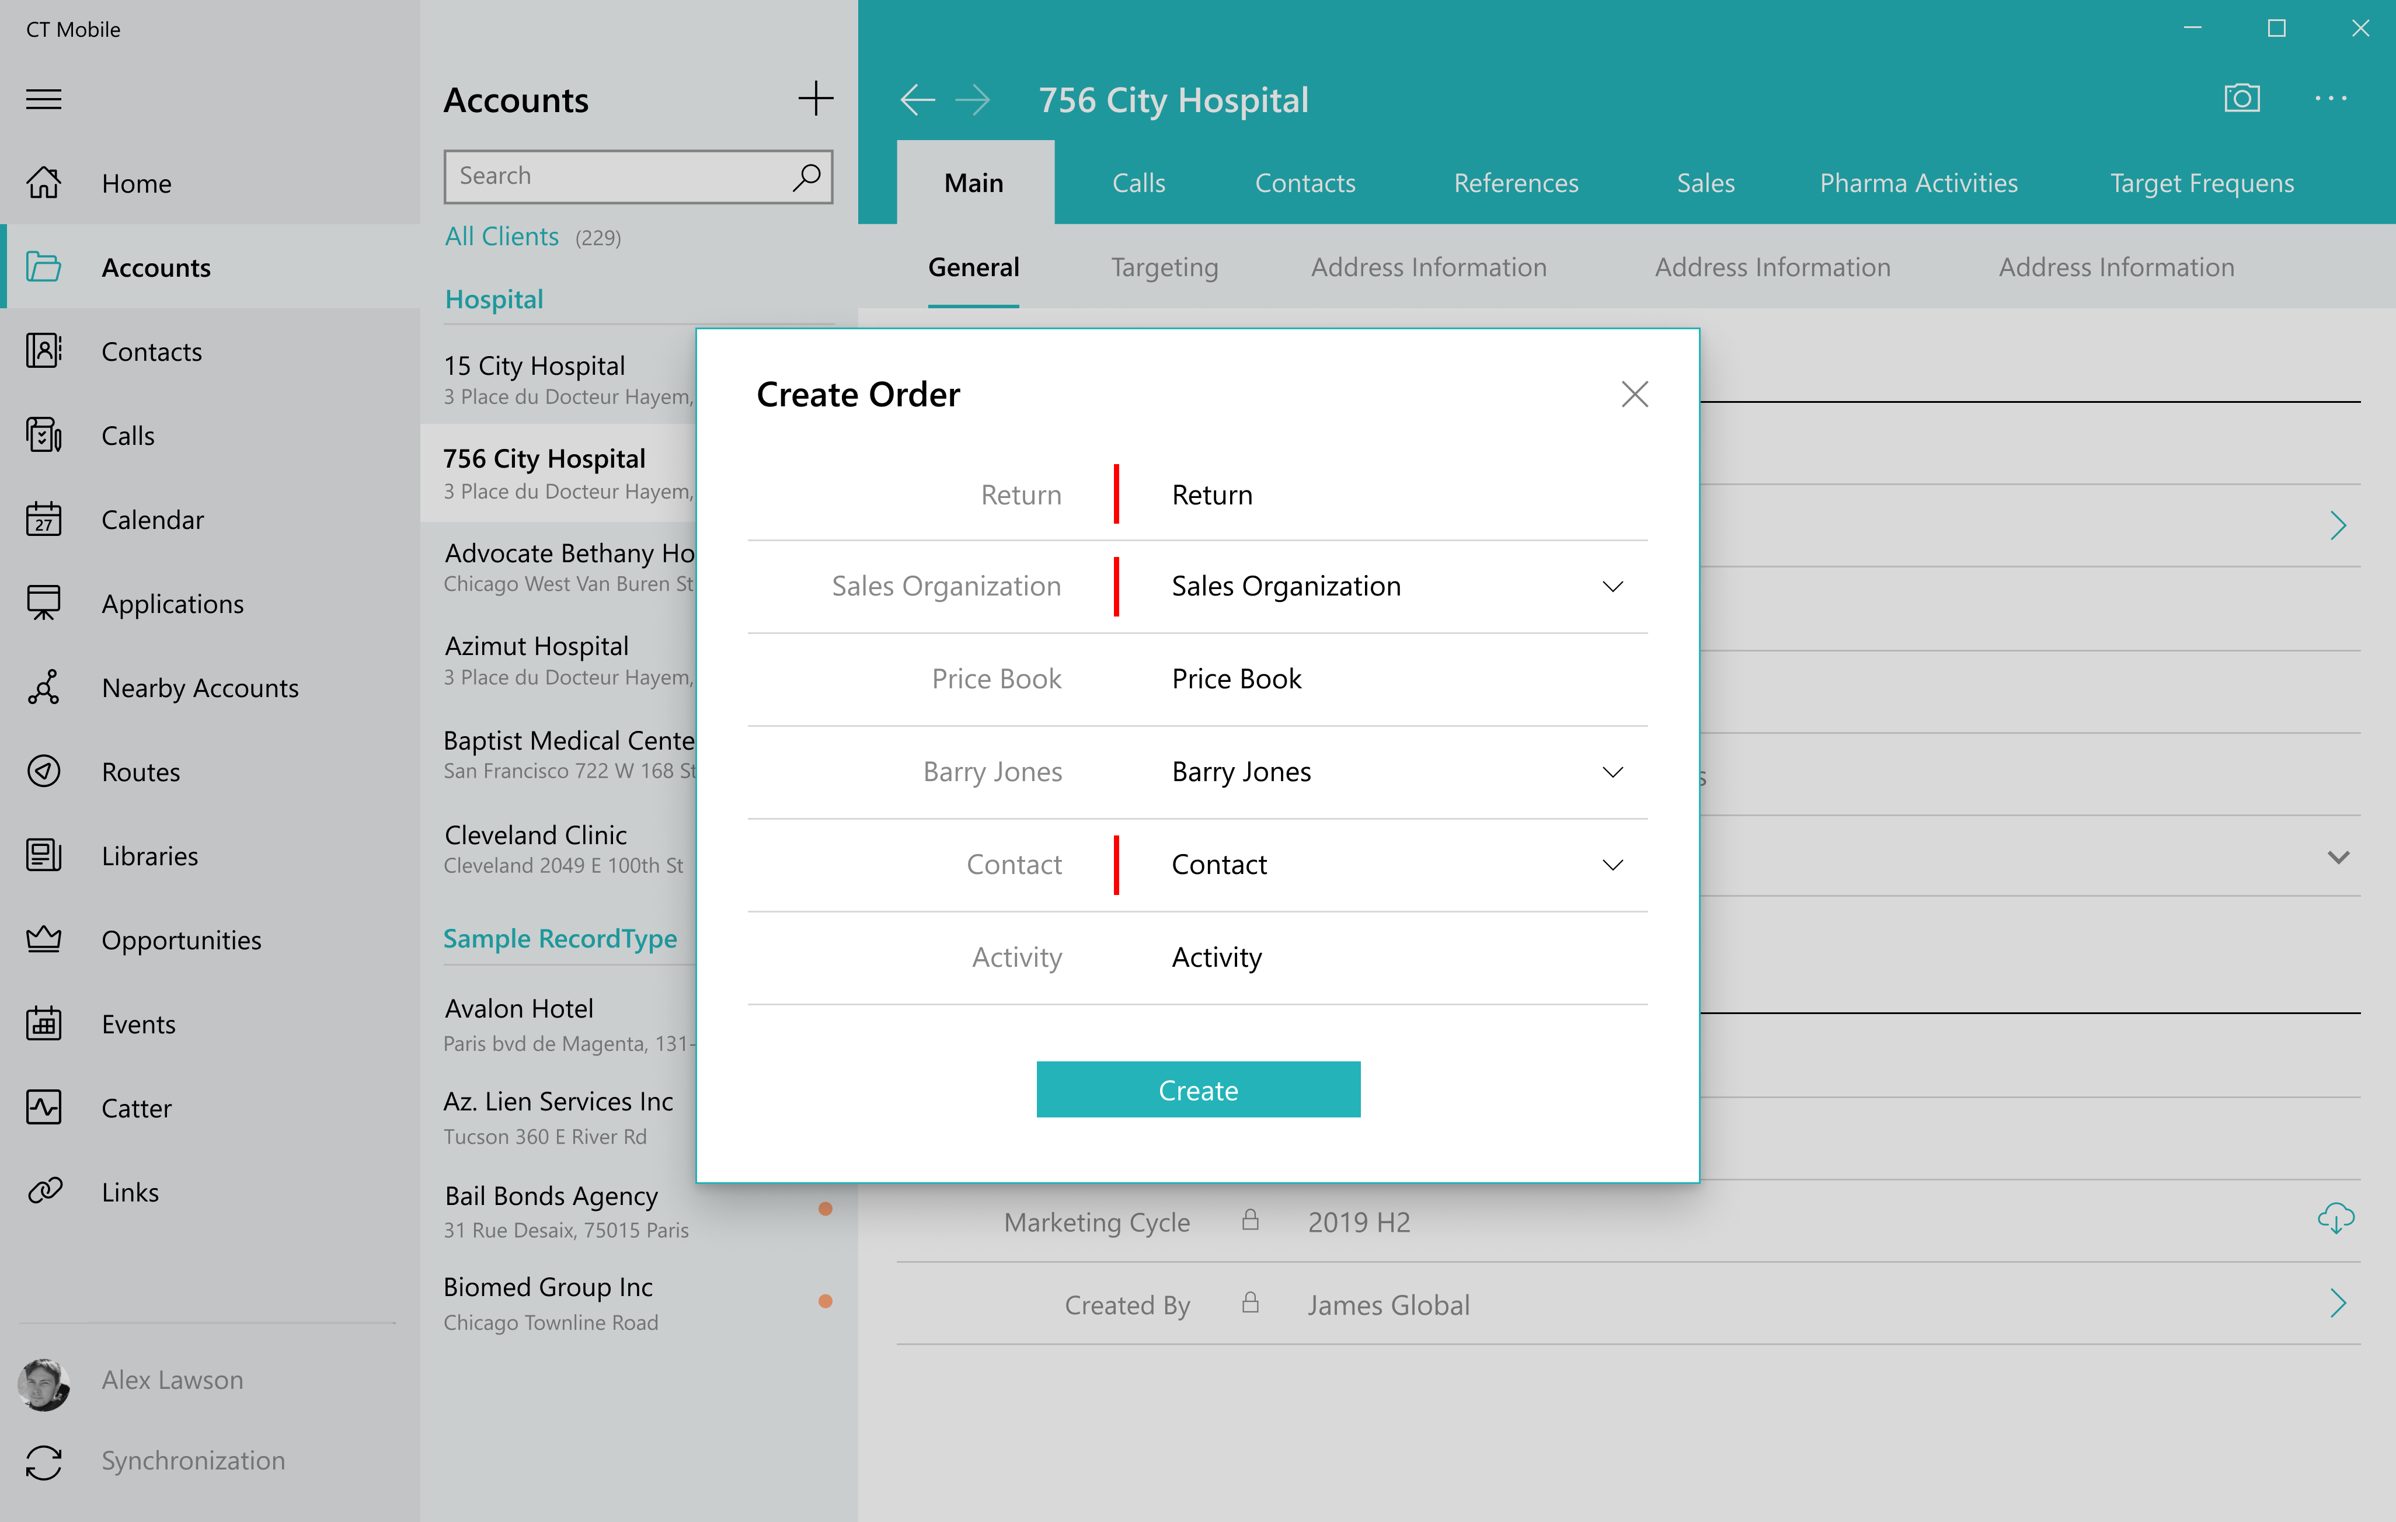The height and width of the screenshot is (1522, 2396).
Task: Open the hamburger navigation menu
Action: [44, 99]
